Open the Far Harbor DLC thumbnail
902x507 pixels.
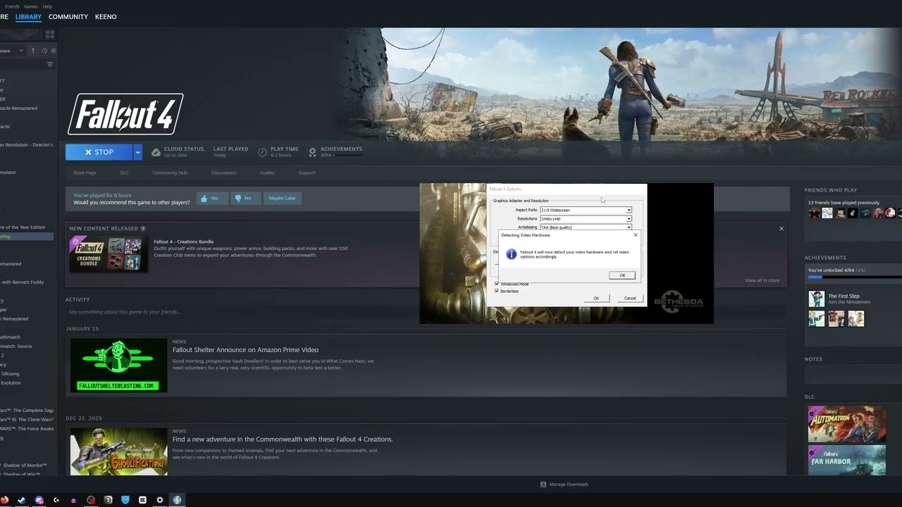(x=847, y=460)
